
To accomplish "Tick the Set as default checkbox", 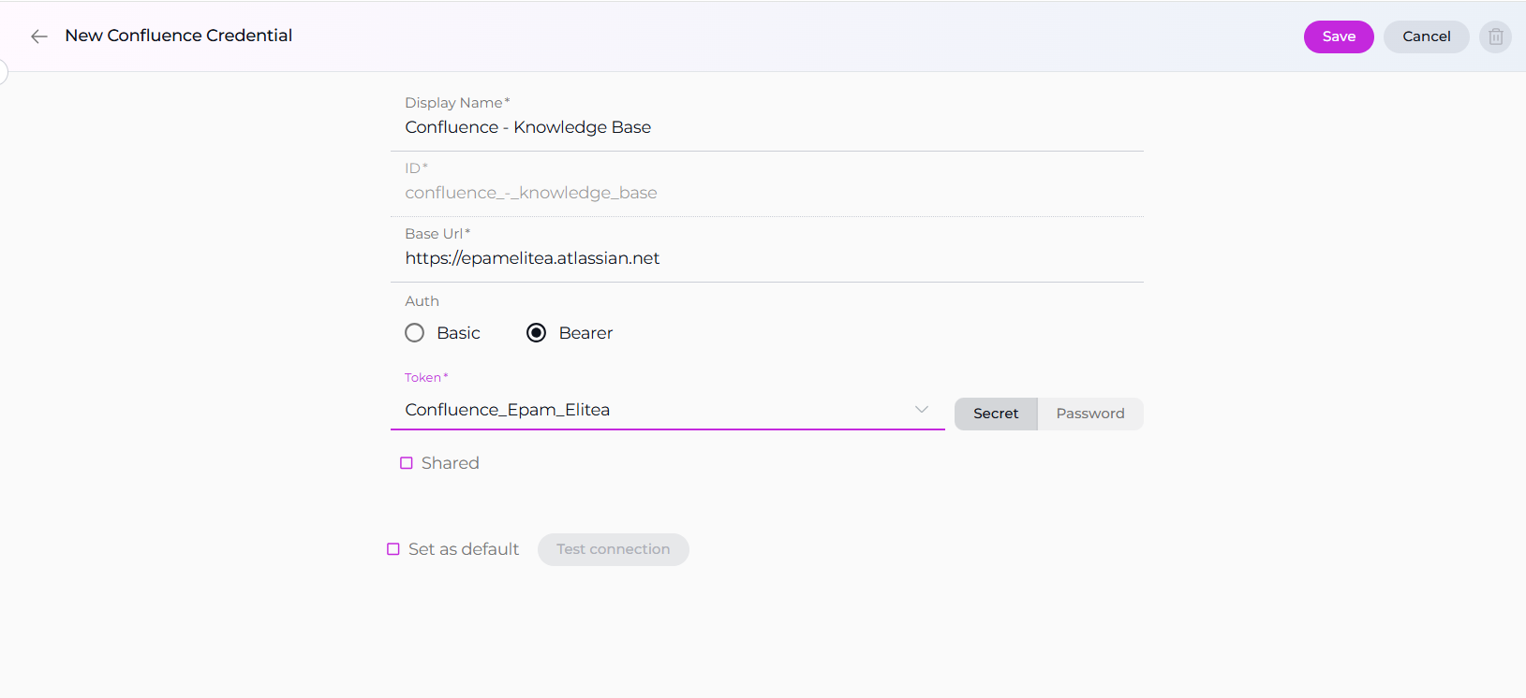I will tap(393, 549).
